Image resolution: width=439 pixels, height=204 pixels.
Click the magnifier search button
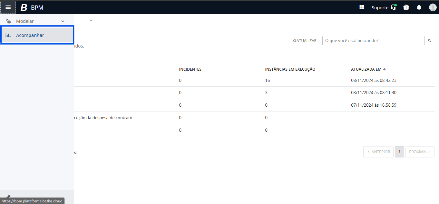429,41
